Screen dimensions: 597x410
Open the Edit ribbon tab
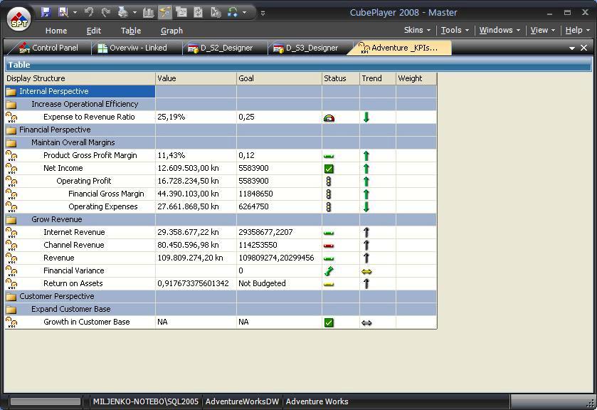click(94, 31)
